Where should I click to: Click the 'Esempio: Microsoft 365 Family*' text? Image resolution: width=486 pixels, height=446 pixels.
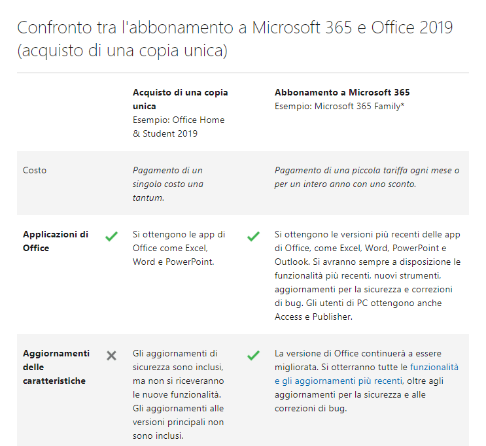(339, 107)
